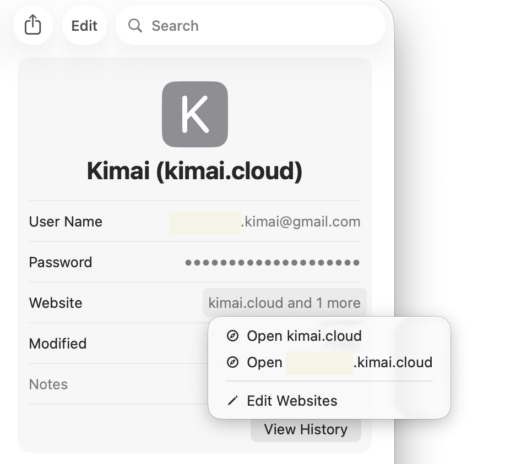Expand the kimai.cloud and 1 more dropdown

click(x=284, y=303)
